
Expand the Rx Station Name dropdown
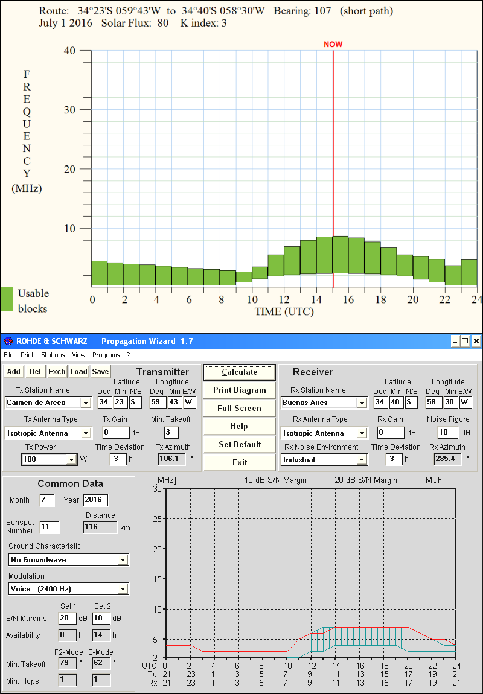(x=362, y=403)
